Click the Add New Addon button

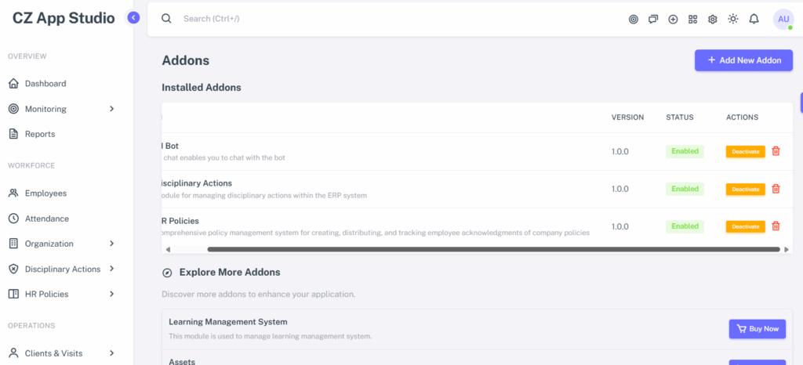click(x=743, y=60)
